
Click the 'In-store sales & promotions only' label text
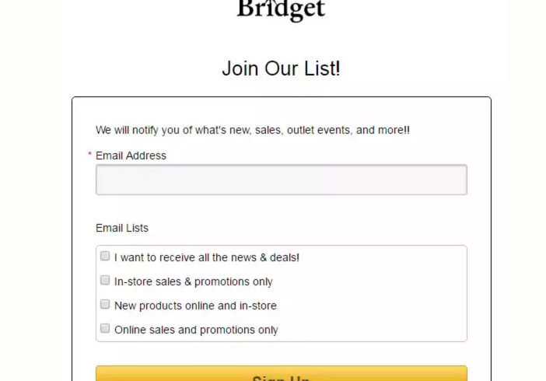coord(193,281)
